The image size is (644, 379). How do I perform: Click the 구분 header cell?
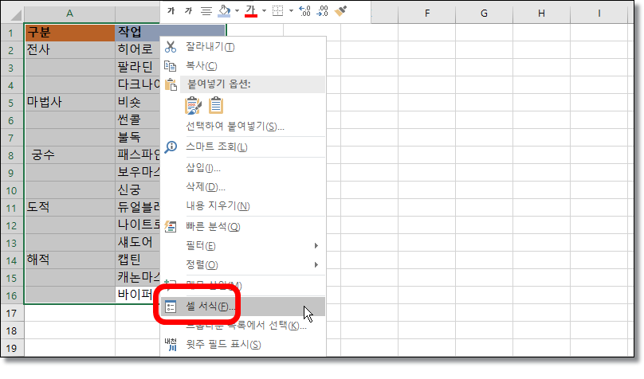[x=70, y=33]
